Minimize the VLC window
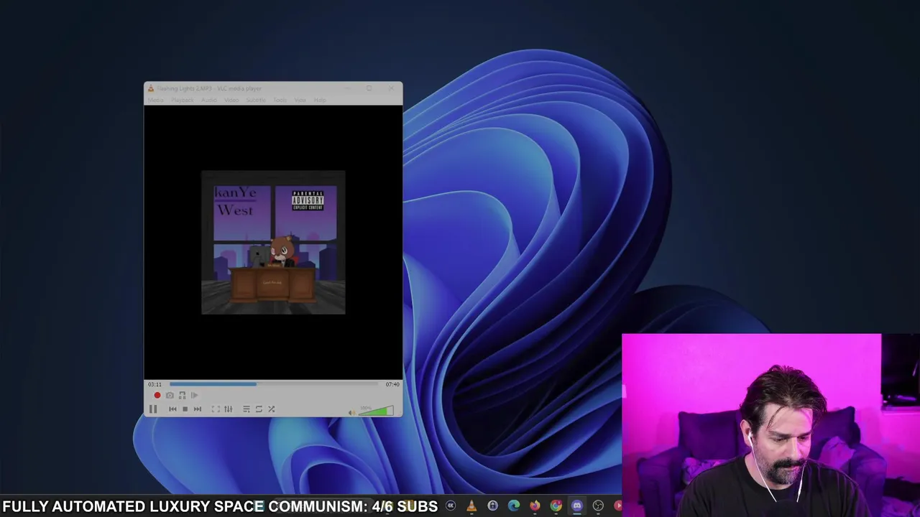The width and height of the screenshot is (920, 517). [x=348, y=88]
